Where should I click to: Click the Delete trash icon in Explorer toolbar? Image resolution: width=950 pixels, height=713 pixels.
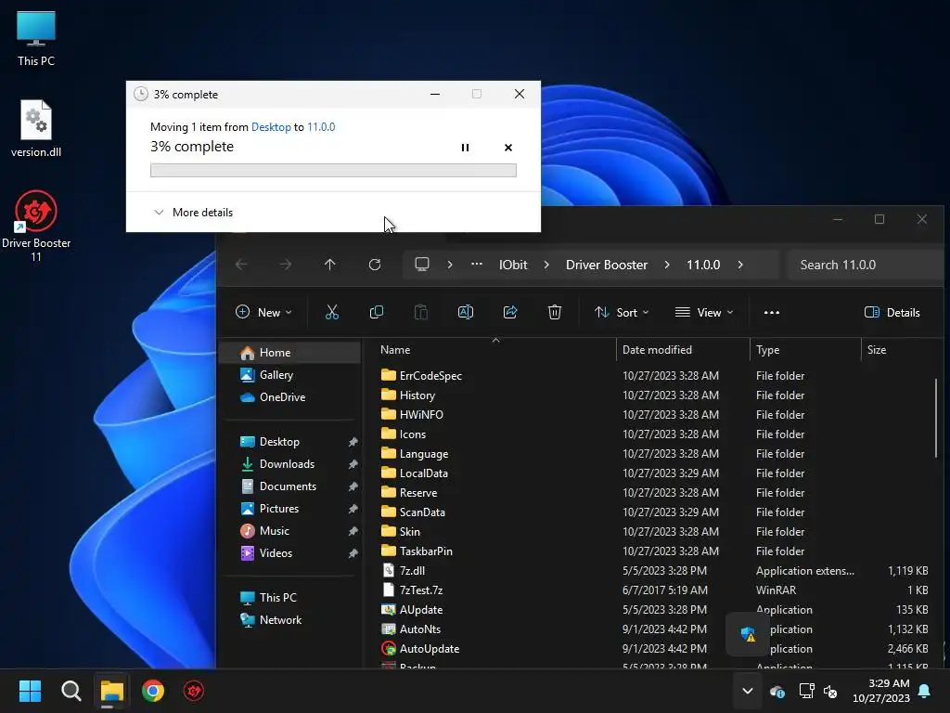point(555,312)
